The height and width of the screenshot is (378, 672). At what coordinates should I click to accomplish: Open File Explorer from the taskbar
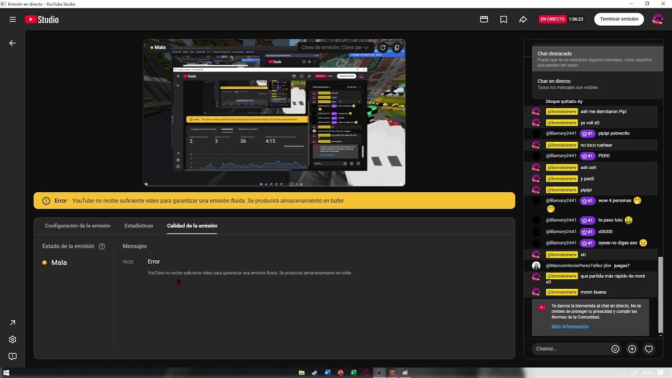pyautogui.click(x=301, y=373)
